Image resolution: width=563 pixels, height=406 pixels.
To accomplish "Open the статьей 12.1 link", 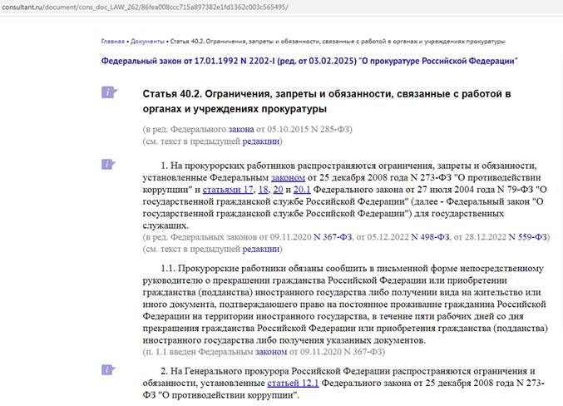I will 293,383.
